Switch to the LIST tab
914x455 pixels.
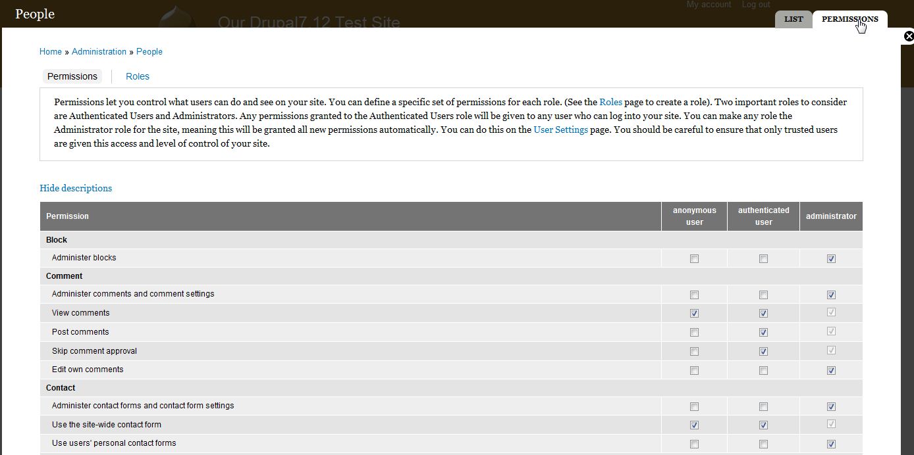[x=793, y=19]
